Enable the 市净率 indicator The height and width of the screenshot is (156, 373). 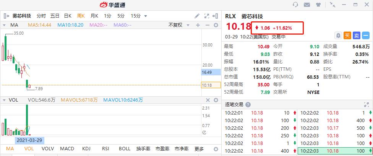point(182,149)
